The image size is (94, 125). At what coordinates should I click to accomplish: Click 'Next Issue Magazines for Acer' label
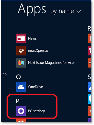pos(51,63)
